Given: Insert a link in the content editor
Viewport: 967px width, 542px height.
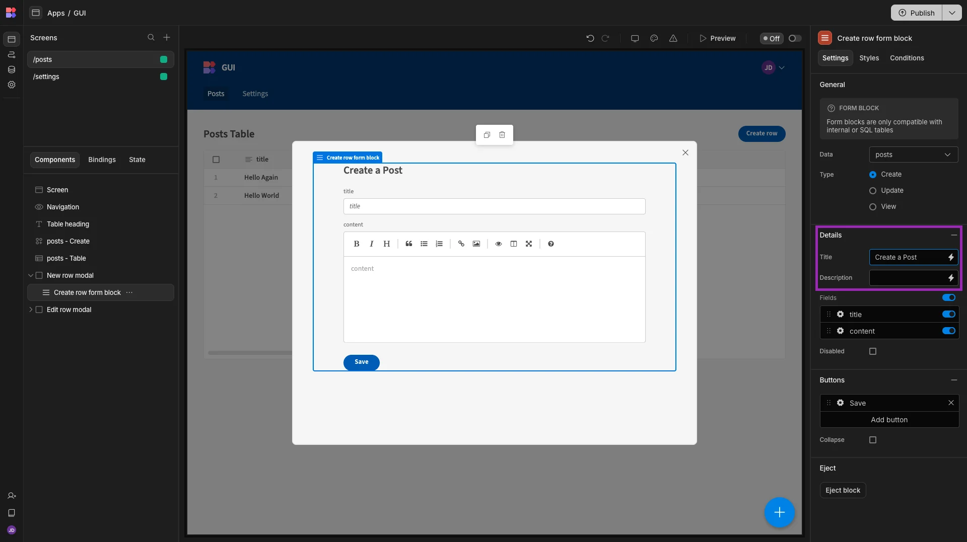Looking at the screenshot, I should [x=461, y=244].
